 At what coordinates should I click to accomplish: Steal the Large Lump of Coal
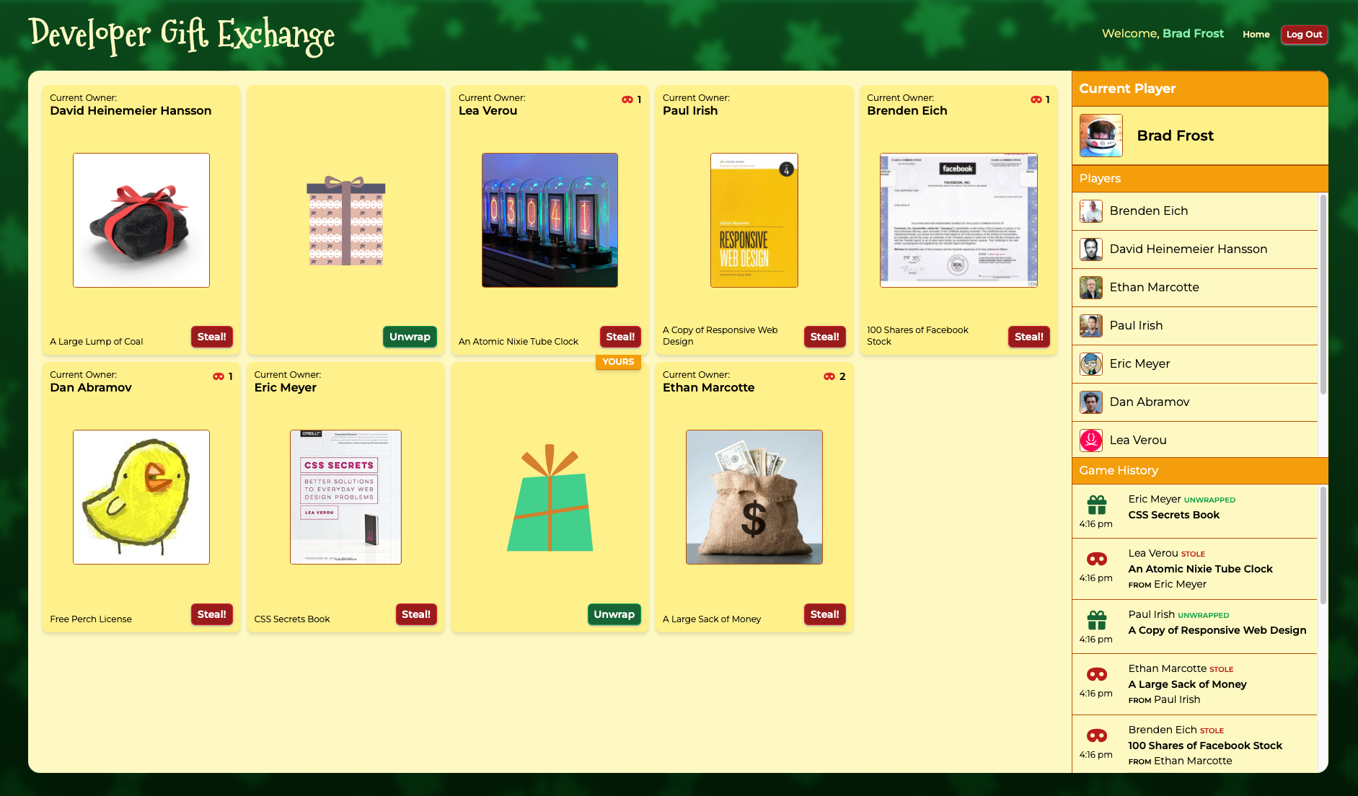point(211,337)
